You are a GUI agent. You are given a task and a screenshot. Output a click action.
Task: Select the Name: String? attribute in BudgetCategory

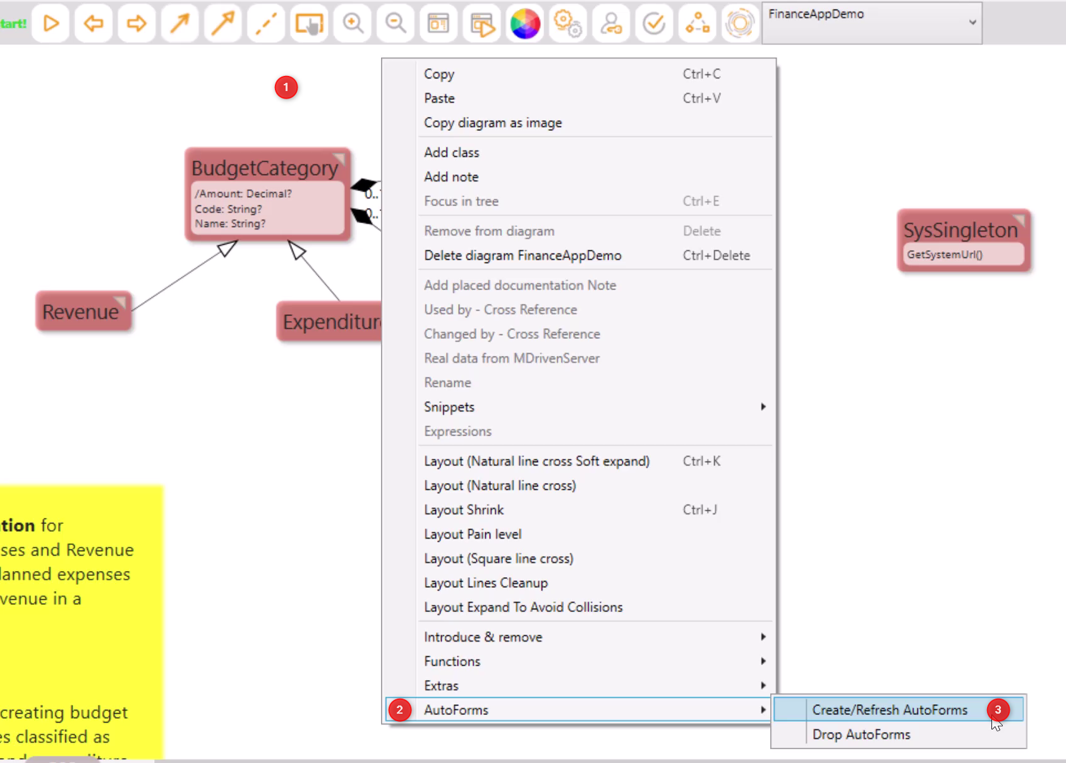(230, 224)
